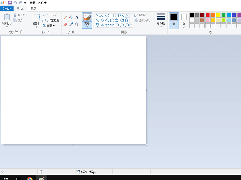Choose the Oval shape
Viewport: 241px width, 180px height.
tap(107, 16)
